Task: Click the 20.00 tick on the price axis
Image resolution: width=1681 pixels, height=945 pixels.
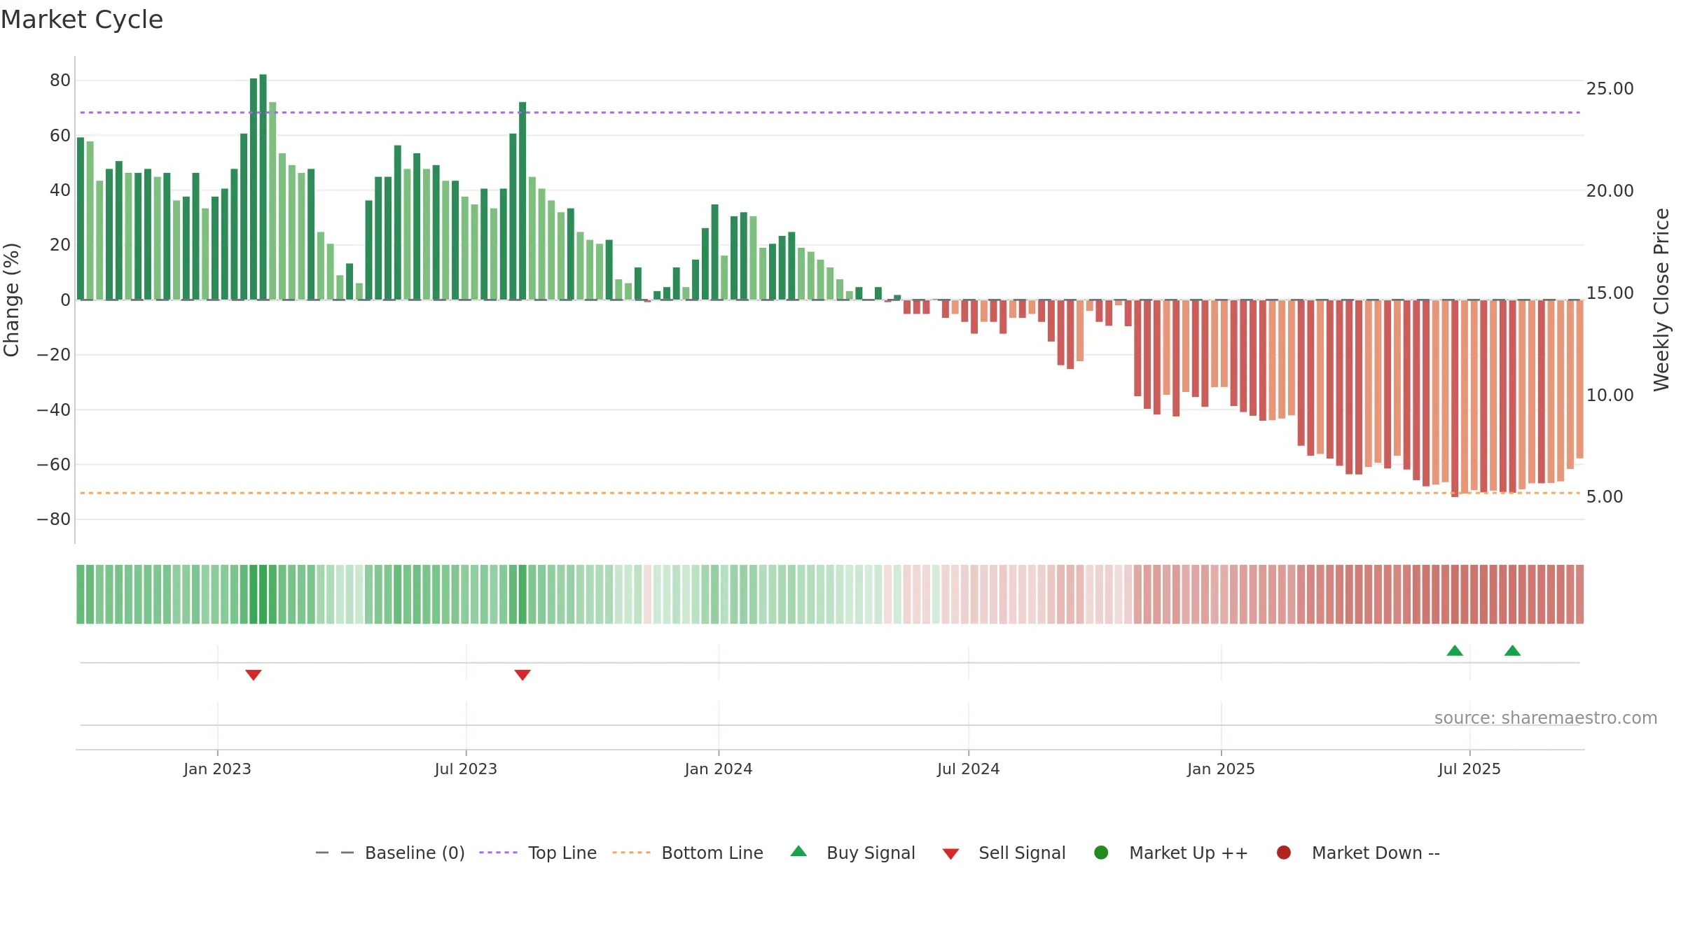Action: point(1610,191)
